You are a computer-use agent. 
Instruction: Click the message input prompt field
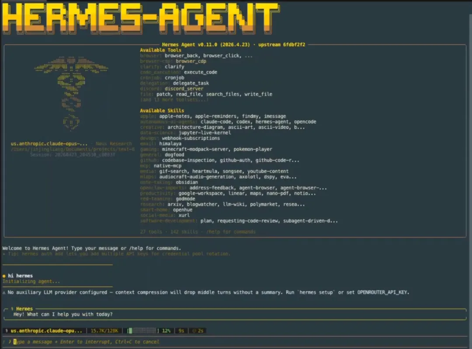click(235, 342)
